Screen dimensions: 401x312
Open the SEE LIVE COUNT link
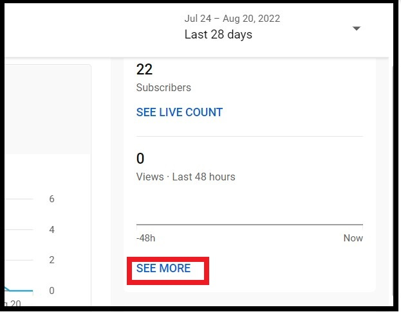click(179, 112)
